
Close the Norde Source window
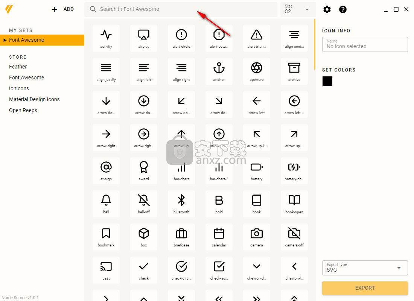point(406,9)
